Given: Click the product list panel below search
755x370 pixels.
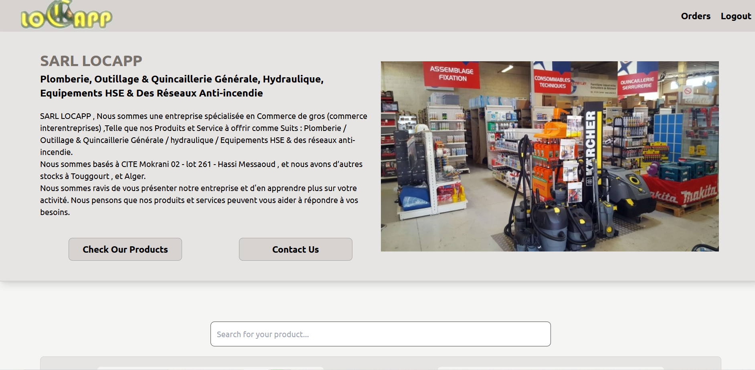Looking at the screenshot, I should [380, 363].
